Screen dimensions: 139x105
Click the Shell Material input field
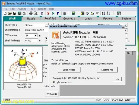37,30
